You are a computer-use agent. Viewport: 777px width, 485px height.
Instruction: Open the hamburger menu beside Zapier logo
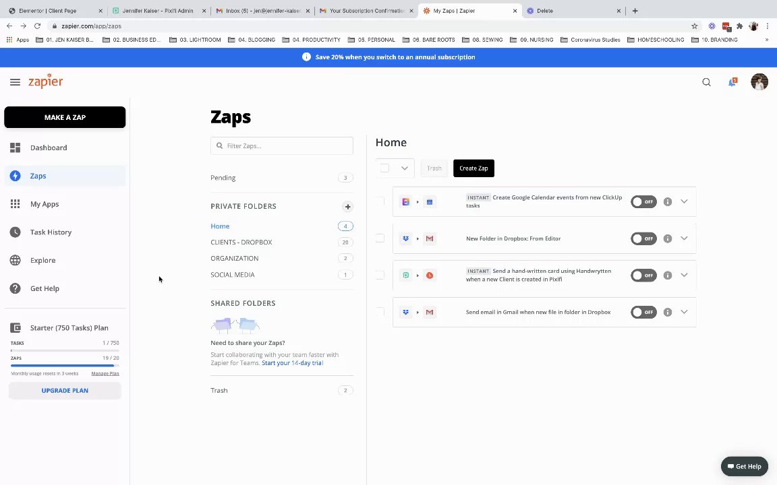tap(15, 82)
